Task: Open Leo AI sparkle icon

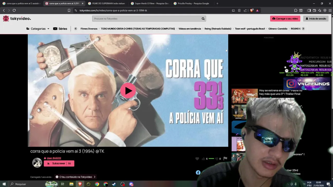Action: [319, 10]
